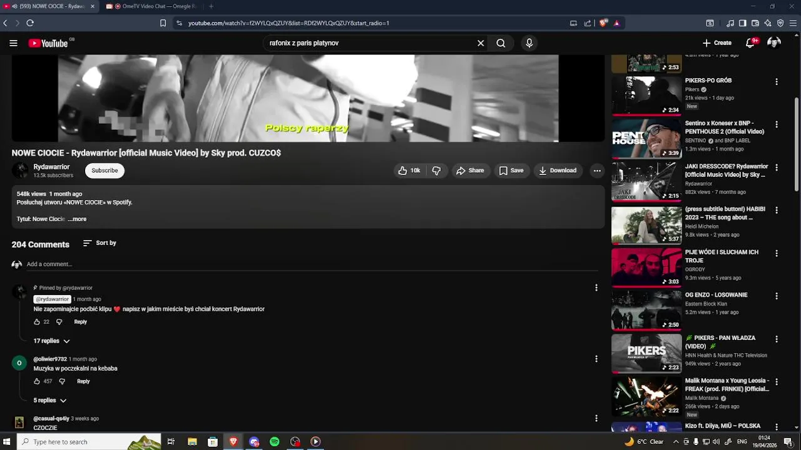Open options for OG ENZO - LOSOWANIE
This screenshot has width=801, height=450.
click(777, 296)
